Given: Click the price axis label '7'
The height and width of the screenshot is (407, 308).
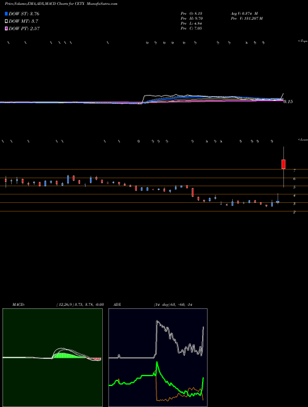Looking at the screenshot, I should pos(294,171).
